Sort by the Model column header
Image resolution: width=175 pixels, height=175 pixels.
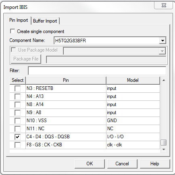click(x=133, y=80)
